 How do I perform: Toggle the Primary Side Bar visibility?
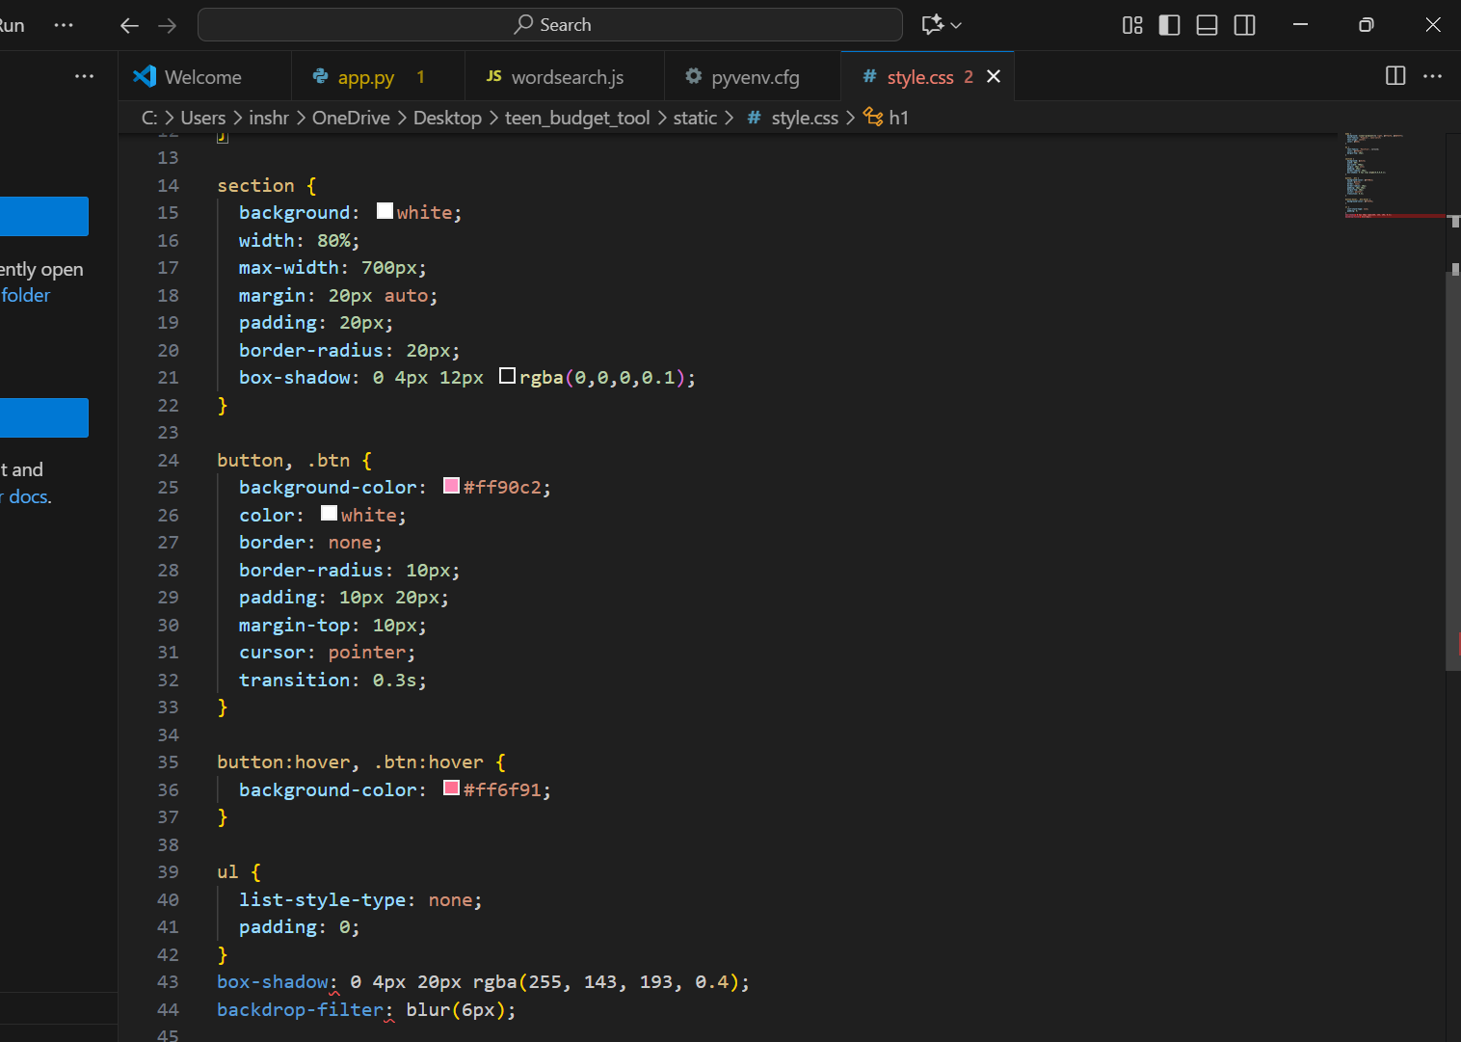(1169, 25)
